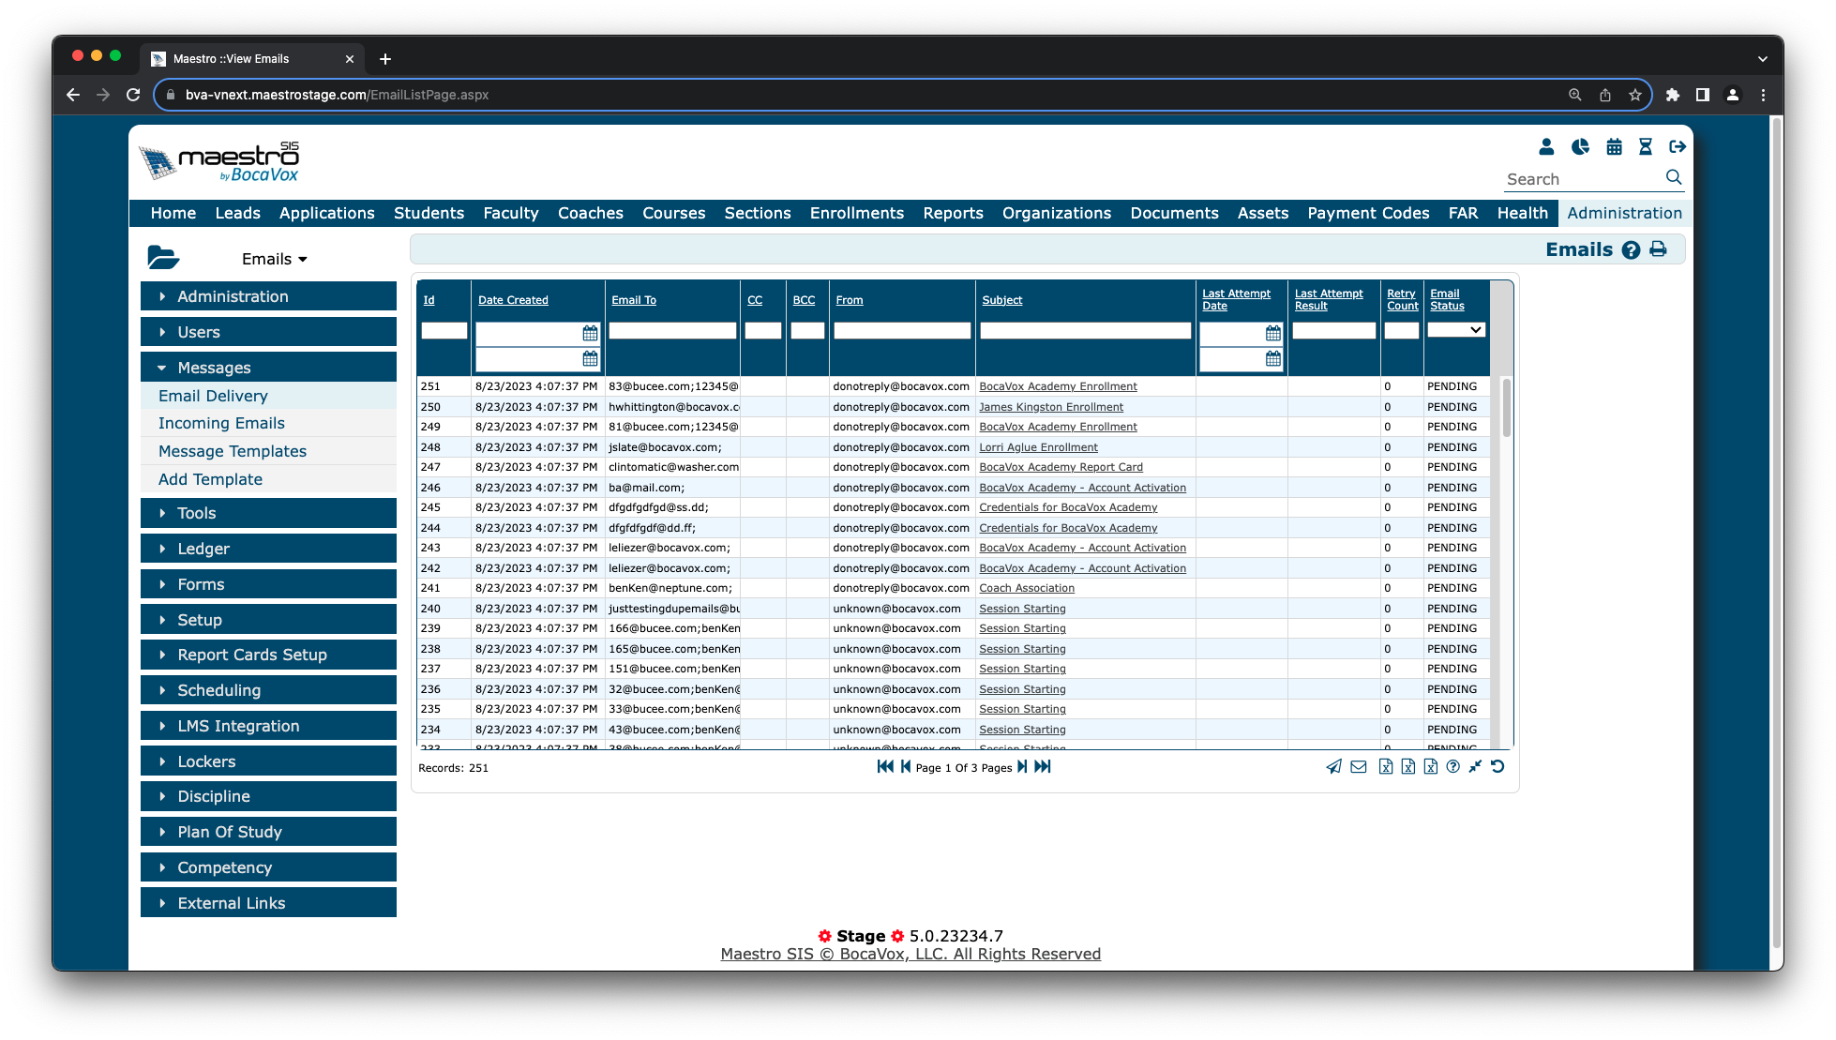Expand the Scheduling sidebar section
This screenshot has width=1836, height=1040.
268,690
